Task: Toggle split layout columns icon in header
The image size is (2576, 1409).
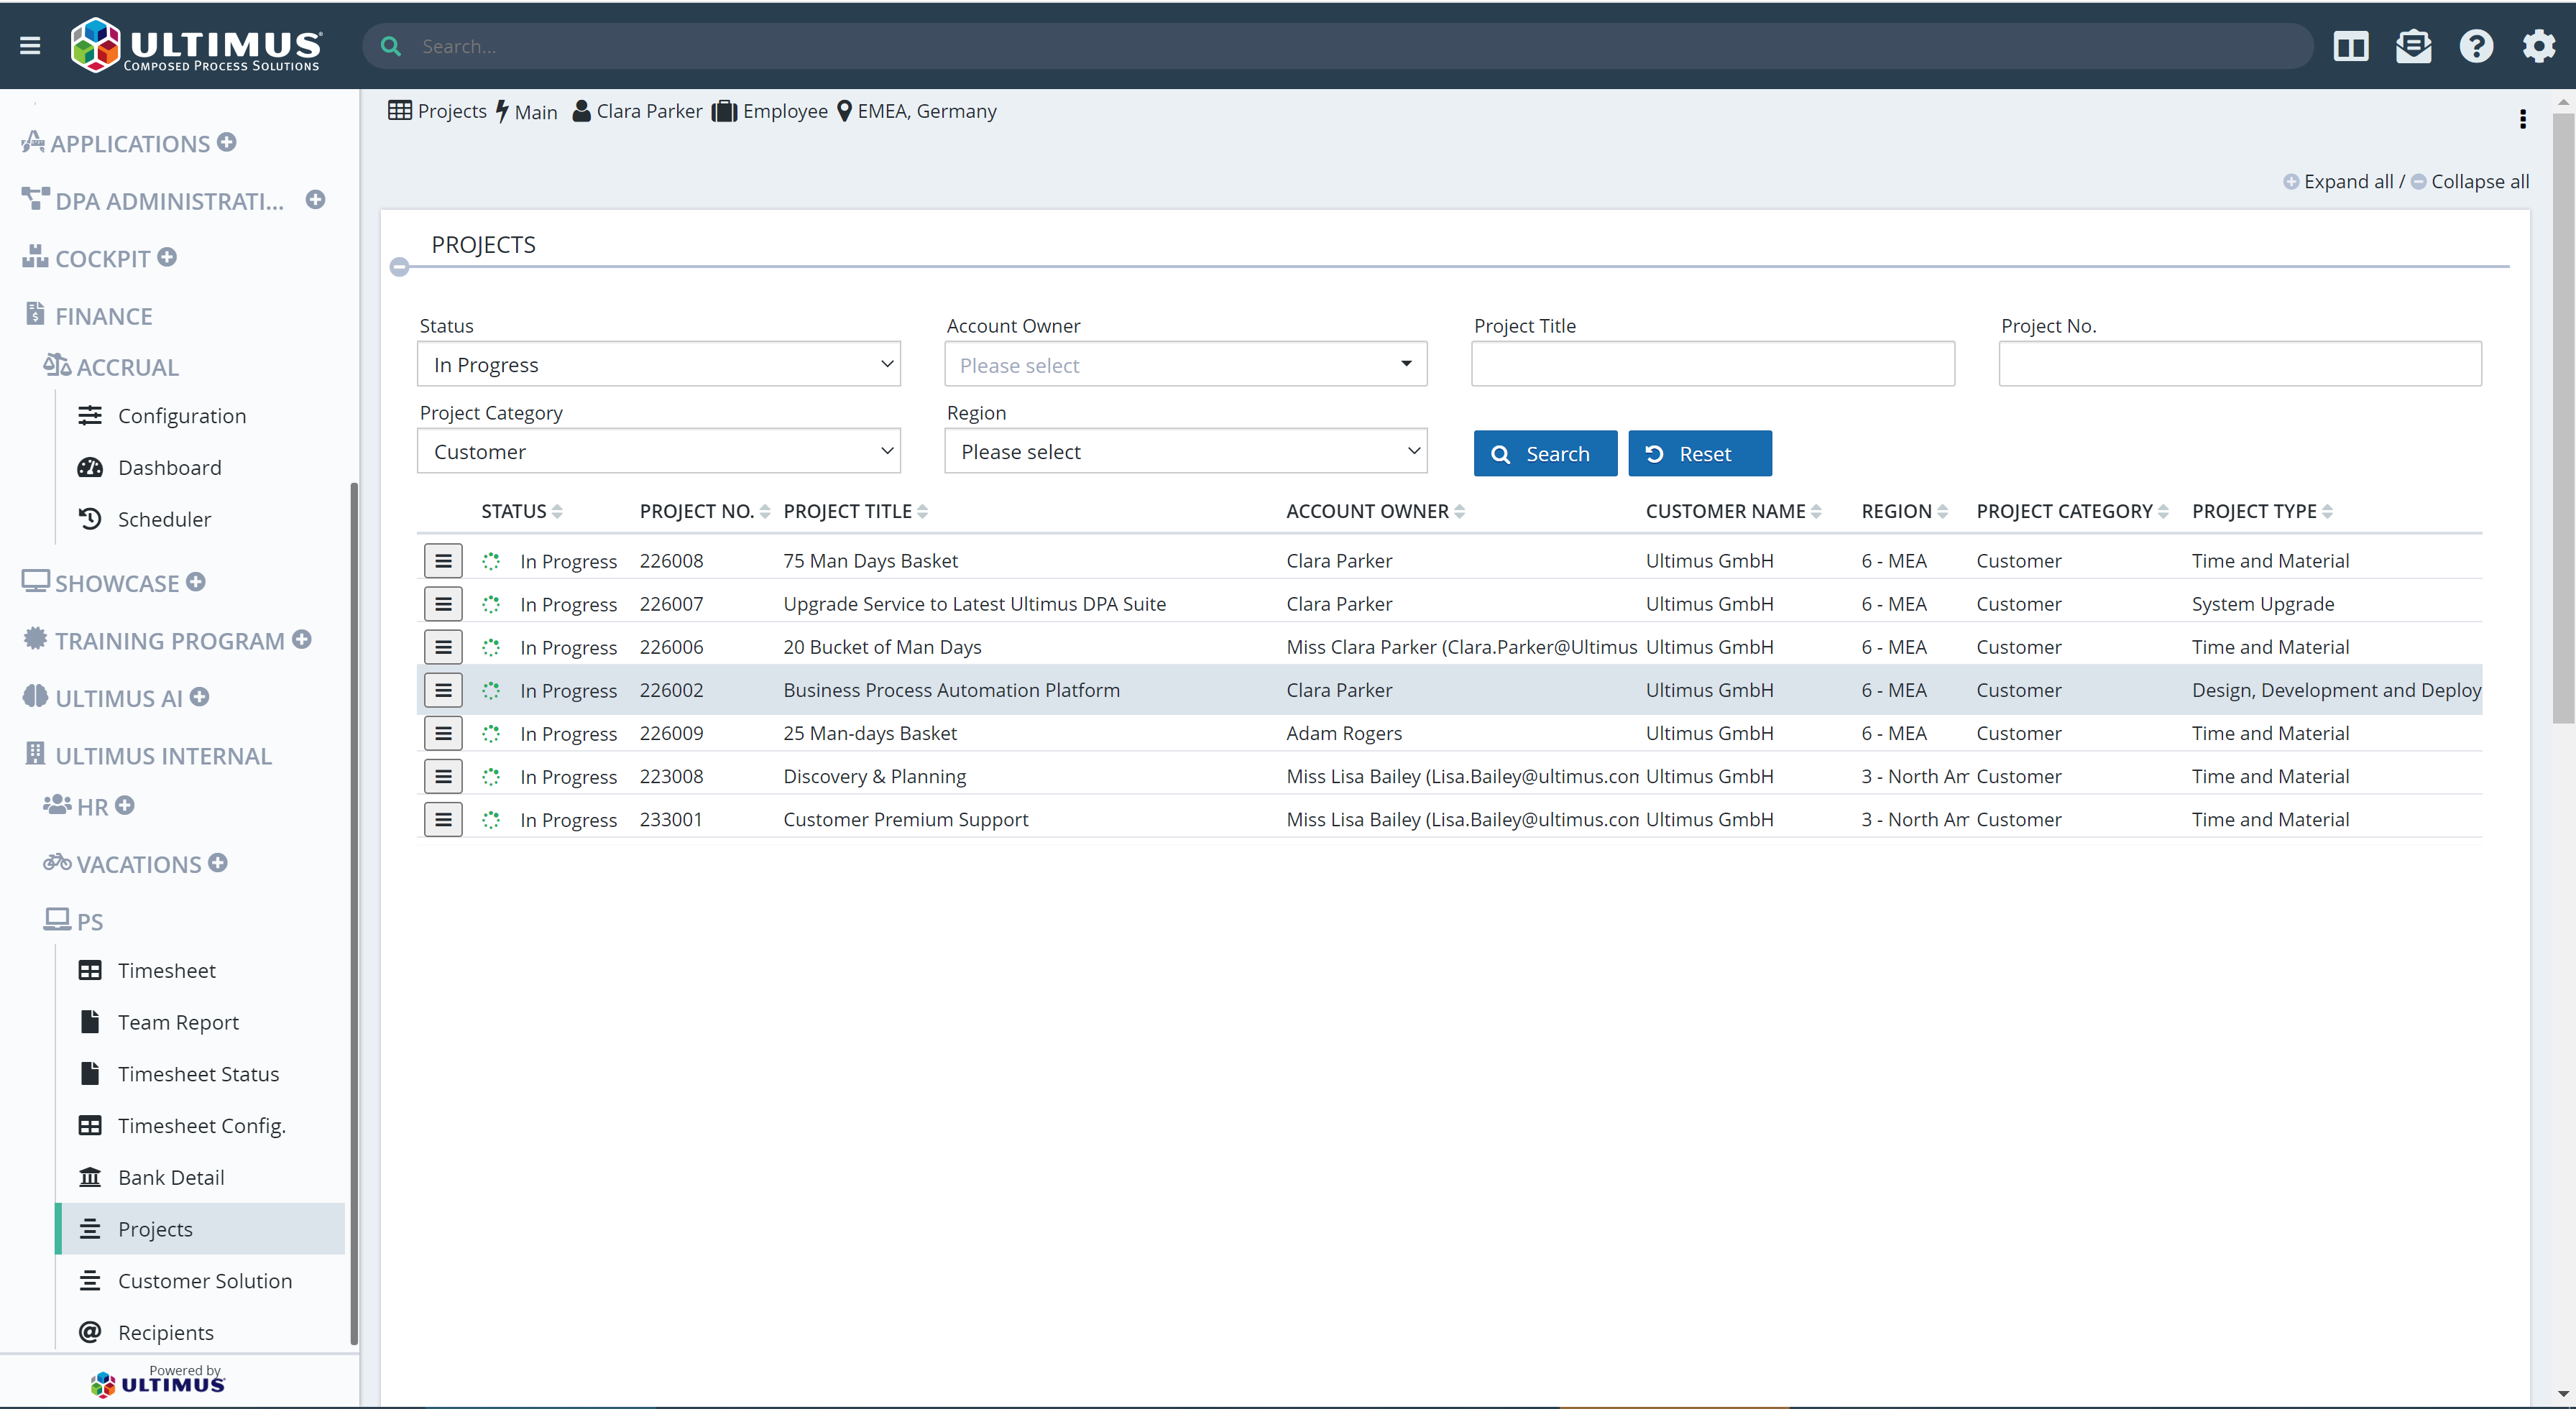Action: point(2350,46)
